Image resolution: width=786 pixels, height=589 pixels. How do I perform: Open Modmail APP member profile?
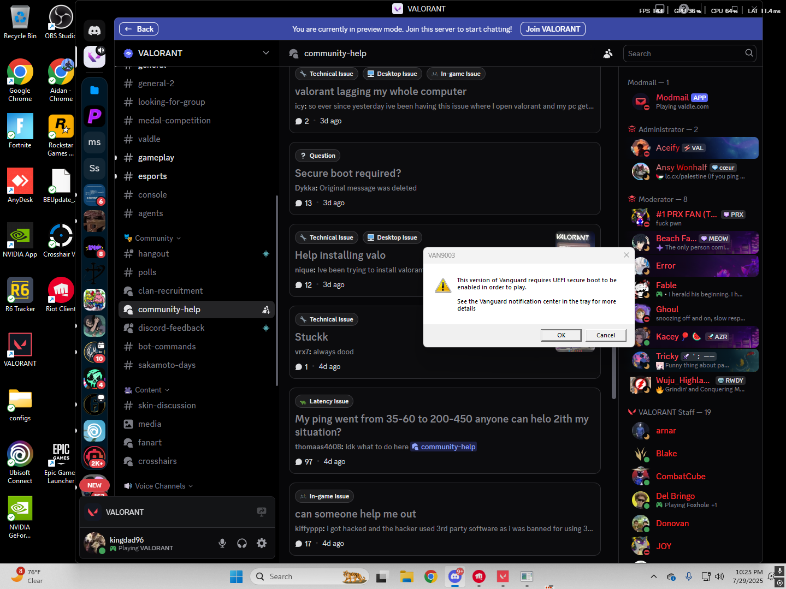(x=693, y=102)
